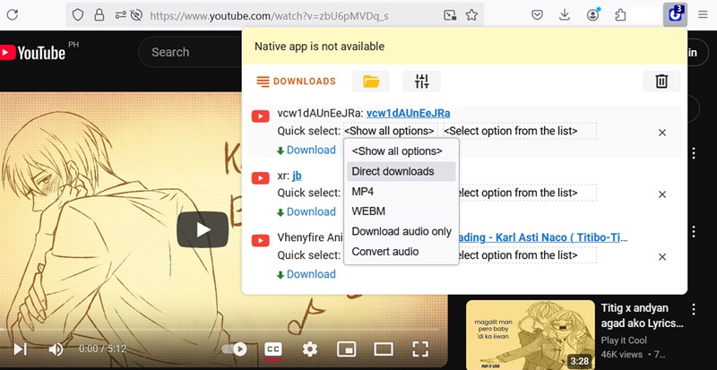Click the red YouTube icon beside Vhenyfire Ani

(x=260, y=241)
